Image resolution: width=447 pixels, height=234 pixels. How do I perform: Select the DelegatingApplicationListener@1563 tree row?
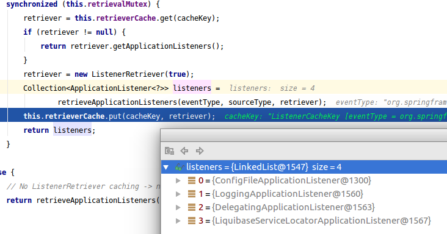(304, 207)
